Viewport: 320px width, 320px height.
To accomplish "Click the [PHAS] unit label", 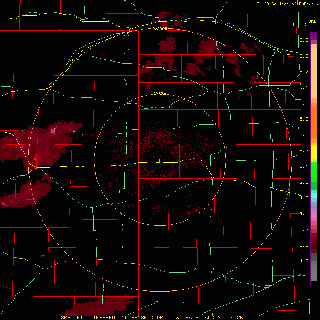I will pos(300,25).
